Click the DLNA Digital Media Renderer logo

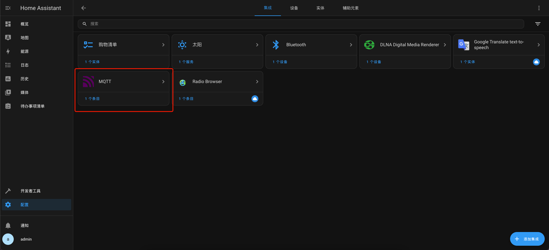coord(369,45)
